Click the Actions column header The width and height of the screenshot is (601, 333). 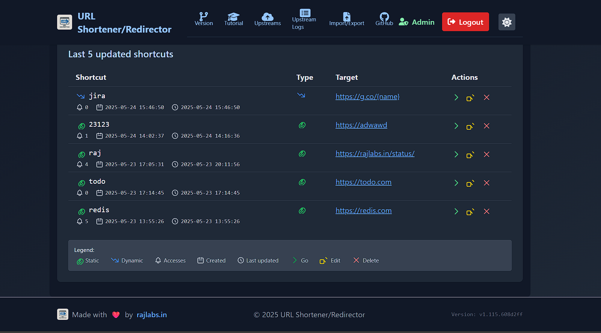tap(465, 77)
